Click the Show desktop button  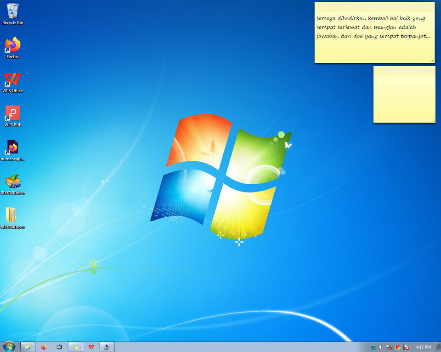(x=438, y=347)
